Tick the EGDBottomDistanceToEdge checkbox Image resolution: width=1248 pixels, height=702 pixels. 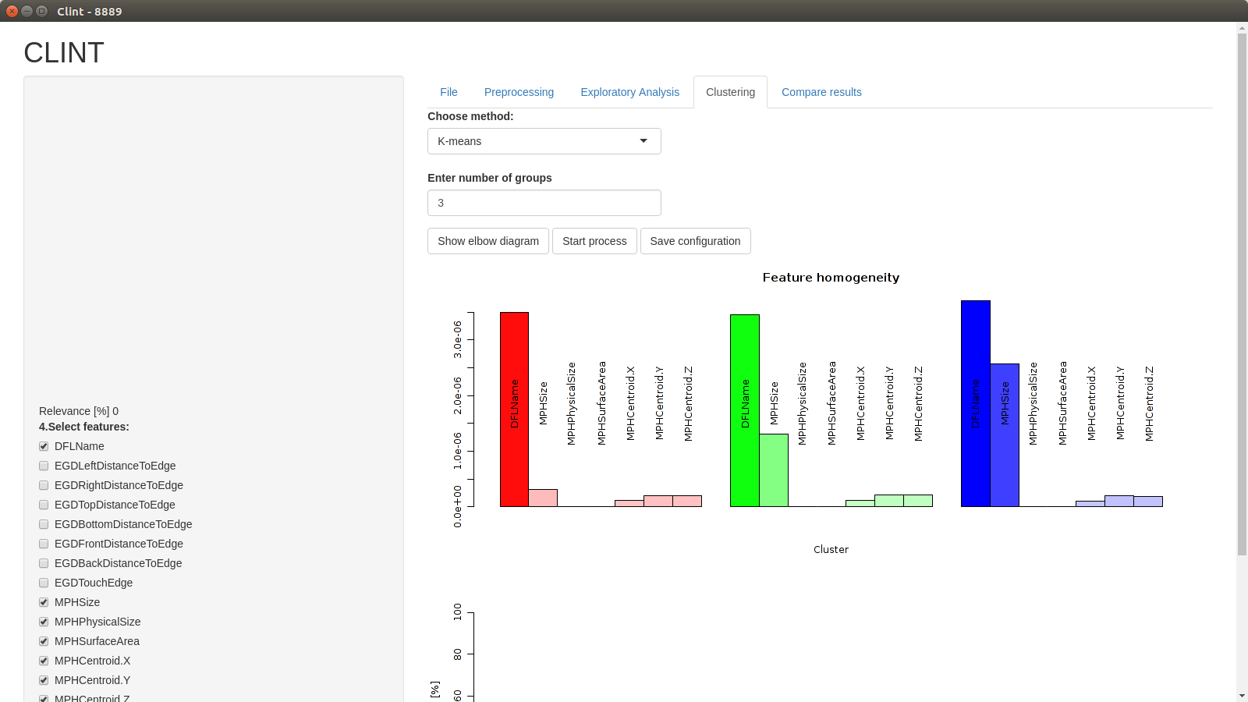(44, 524)
